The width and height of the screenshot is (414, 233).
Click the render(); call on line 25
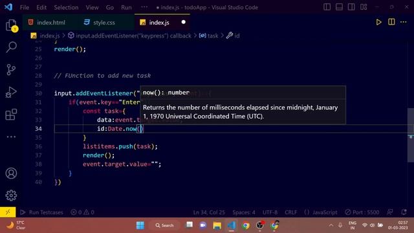pos(70,49)
